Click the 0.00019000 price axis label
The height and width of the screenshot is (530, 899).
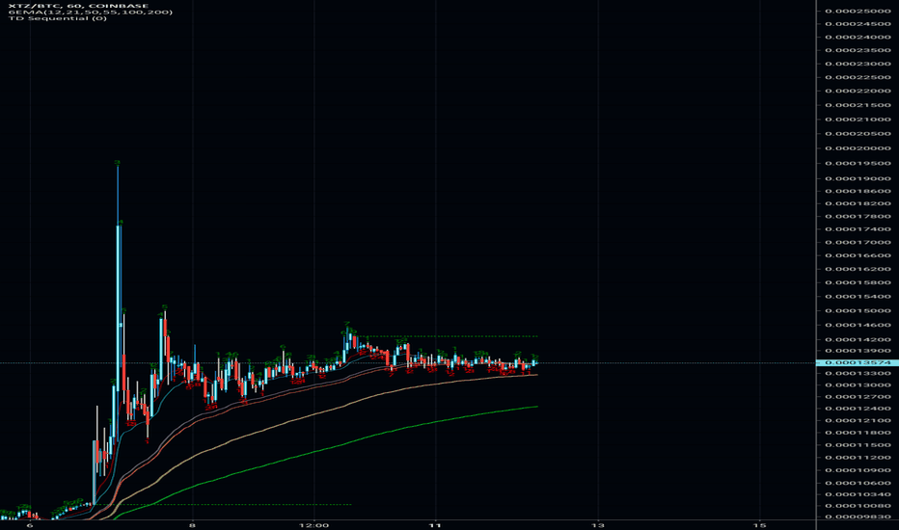(x=858, y=179)
